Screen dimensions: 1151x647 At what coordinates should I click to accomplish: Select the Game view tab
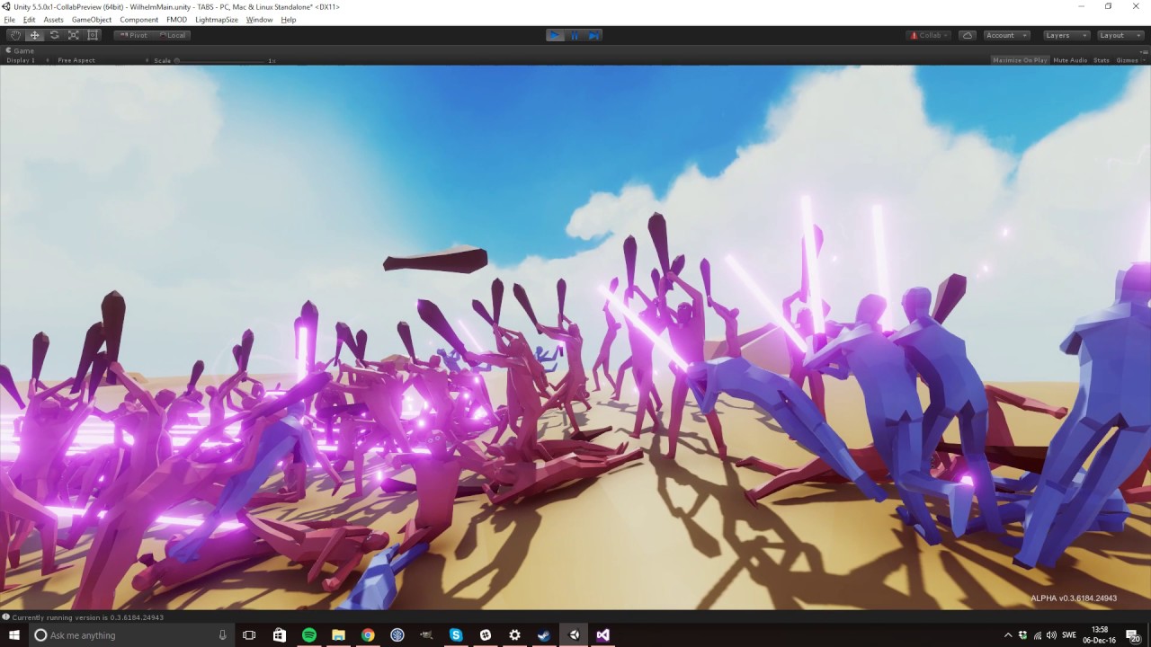(x=20, y=51)
